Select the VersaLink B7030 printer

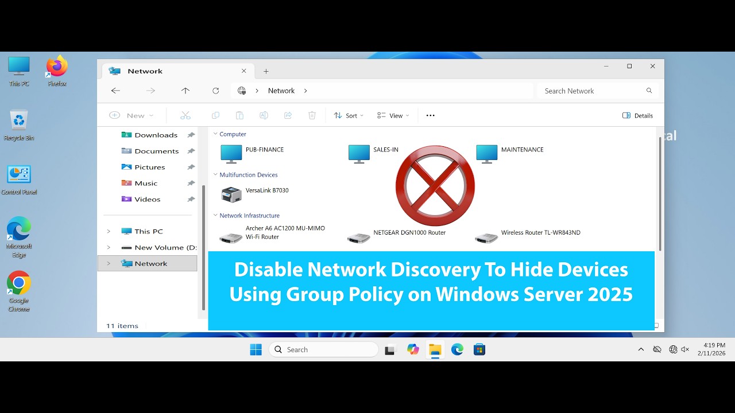point(255,194)
